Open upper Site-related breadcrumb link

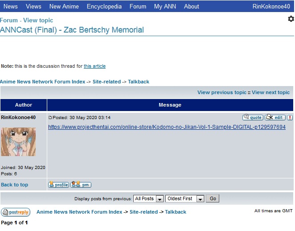pyautogui.click(x=107, y=82)
